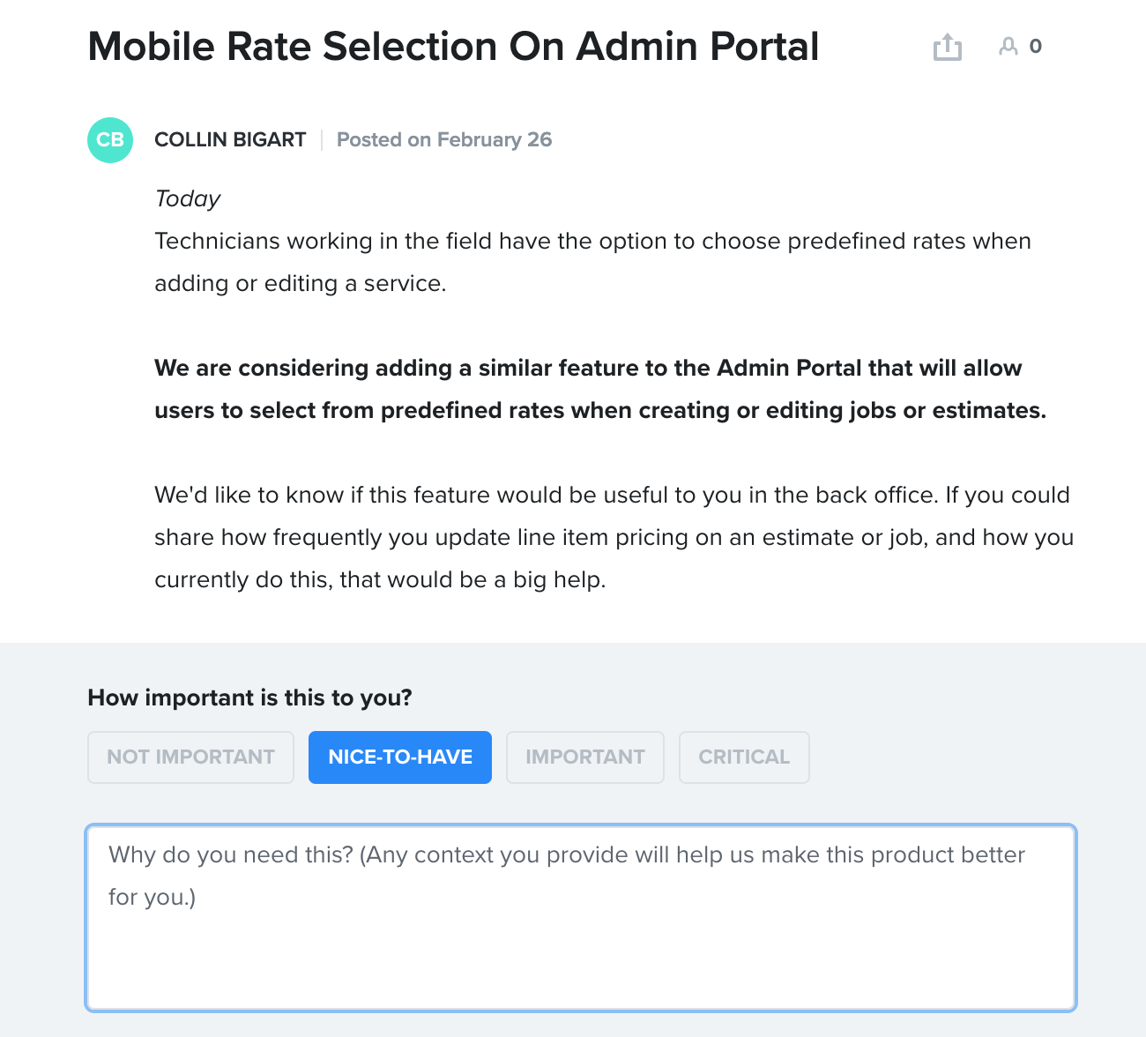Toggle the NICE-TO-HAVE importance option
Viewport: 1146px width, 1037px height.
[x=400, y=757]
